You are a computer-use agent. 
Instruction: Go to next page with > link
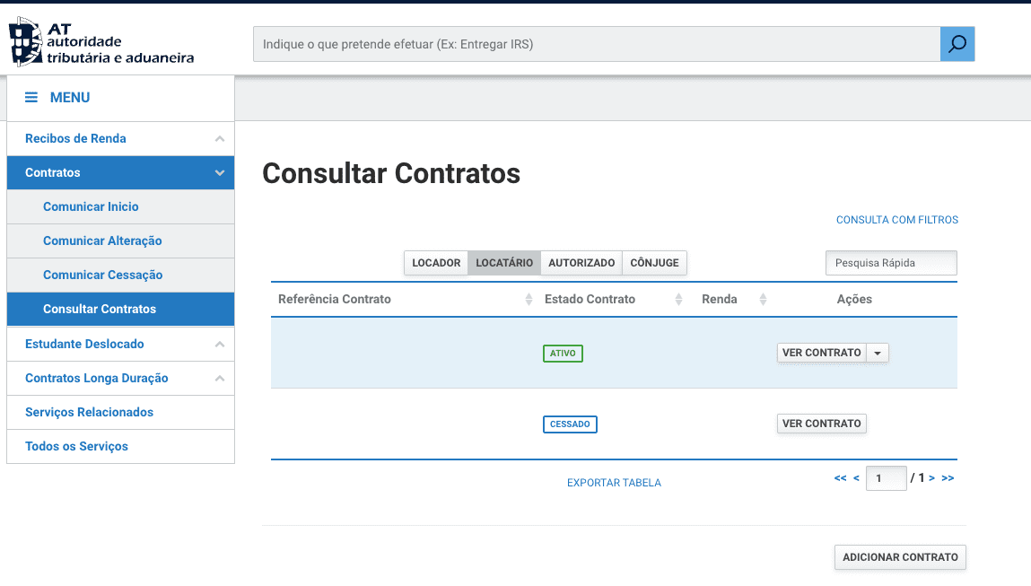[x=931, y=478]
